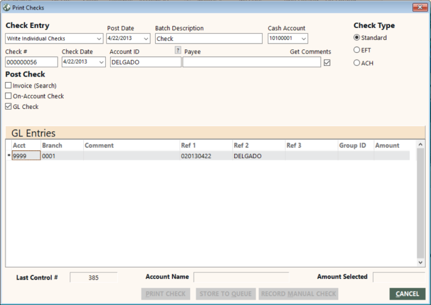Click the Check # field
Viewport: 431px width, 305px height.
(x=32, y=62)
